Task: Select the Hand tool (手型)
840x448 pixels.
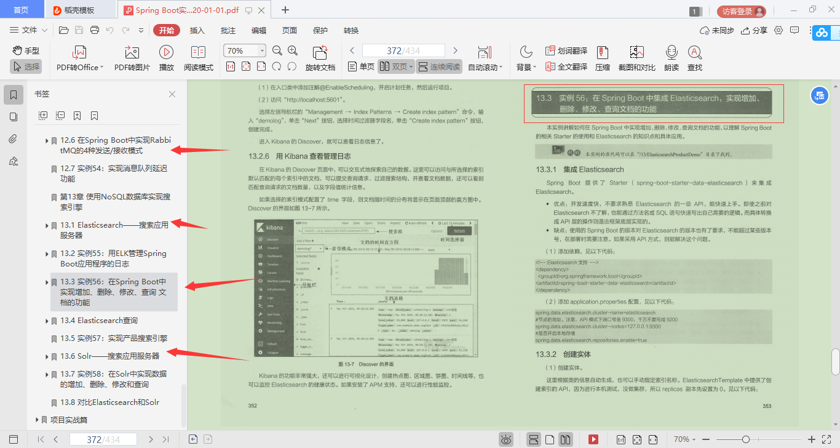Action: (x=25, y=50)
